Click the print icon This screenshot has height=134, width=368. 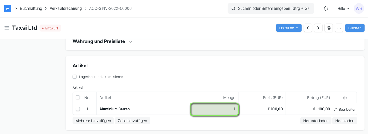point(328,28)
